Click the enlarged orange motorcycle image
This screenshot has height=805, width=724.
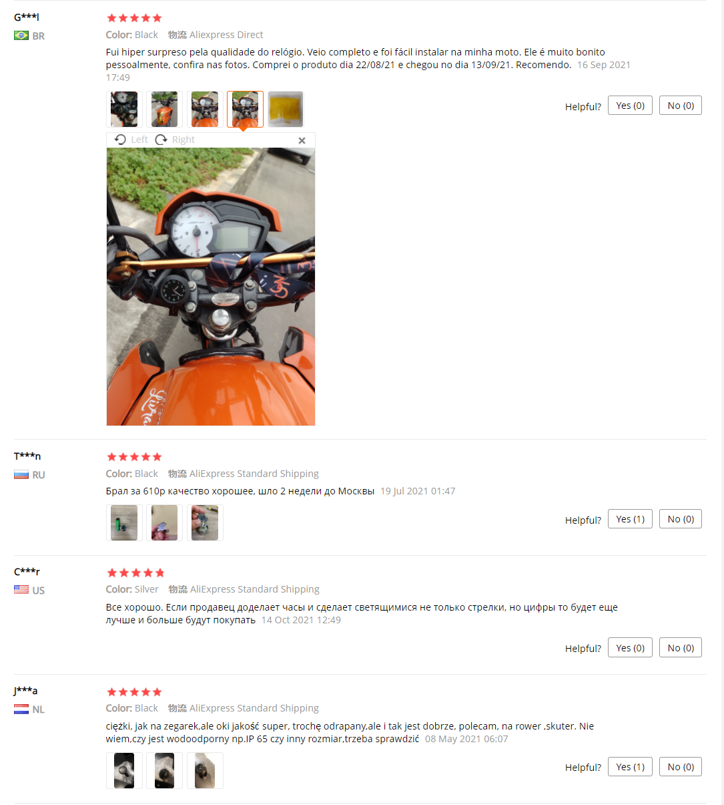pyautogui.click(x=211, y=287)
